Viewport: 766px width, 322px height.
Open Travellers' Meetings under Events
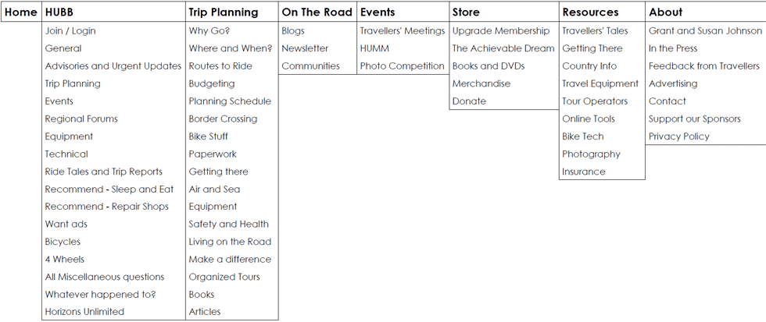coord(403,30)
